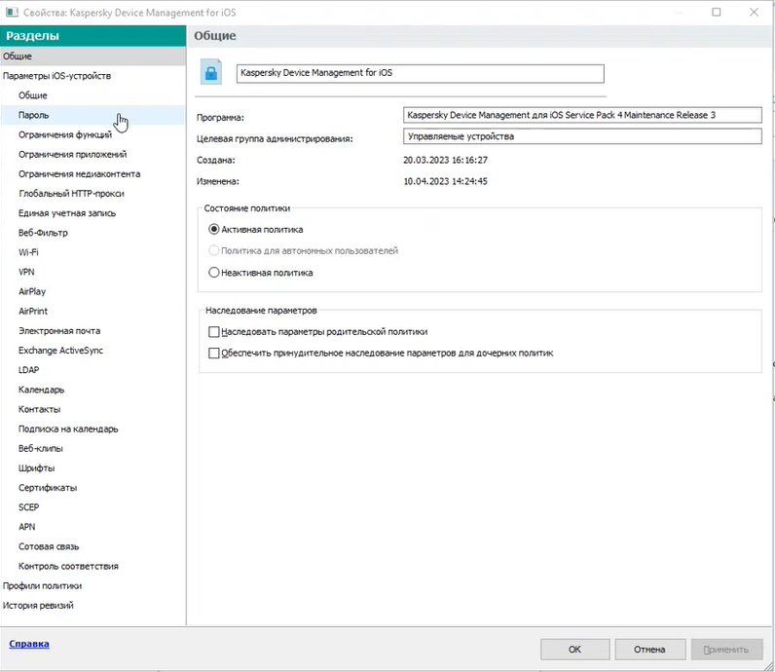775x672 pixels.
Task: Open Глобальный HTTP-прокси settings
Action: tap(92, 194)
